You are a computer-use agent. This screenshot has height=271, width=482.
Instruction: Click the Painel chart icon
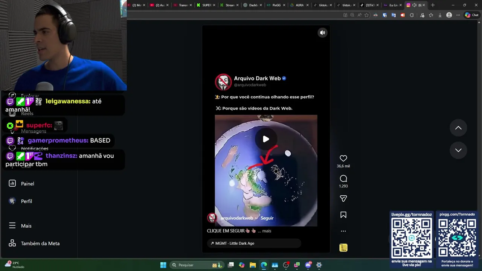click(12, 183)
